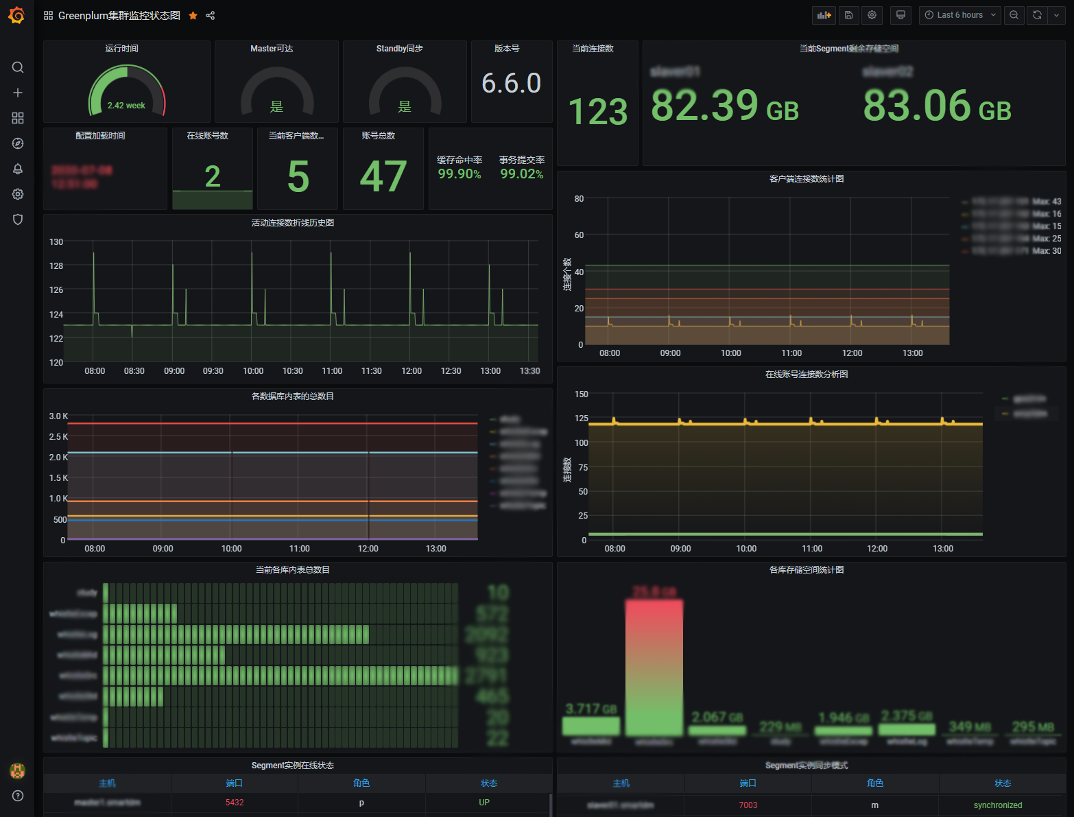Click the Greenplum集群监控状态图 dashboard title
The height and width of the screenshot is (817, 1074).
(x=119, y=16)
